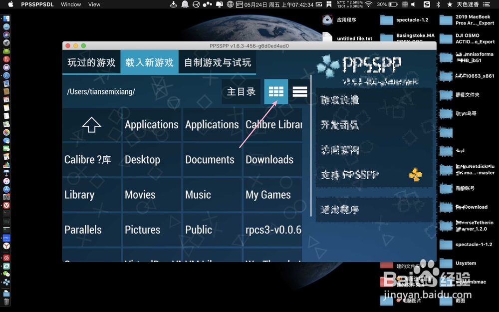Open the Library folder tile

(92, 195)
